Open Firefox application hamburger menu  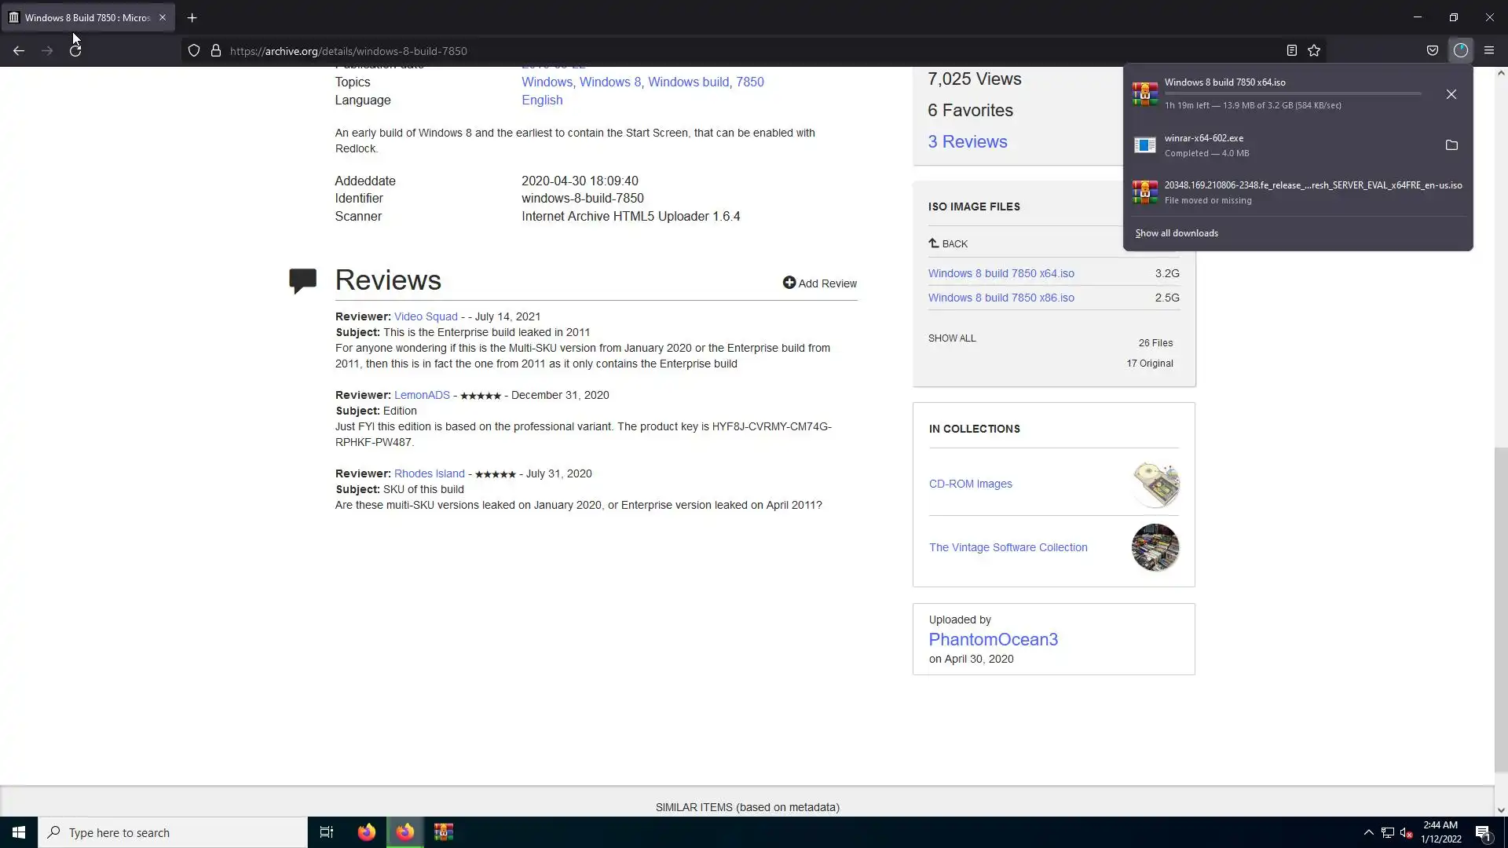[1488, 51]
